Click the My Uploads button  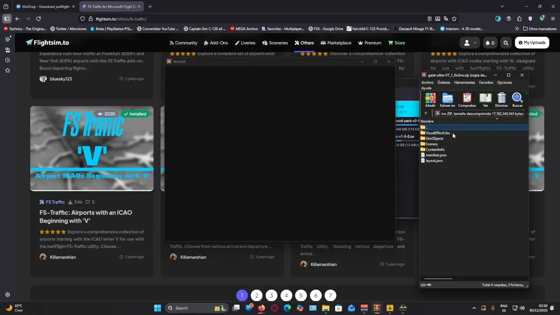click(x=532, y=43)
